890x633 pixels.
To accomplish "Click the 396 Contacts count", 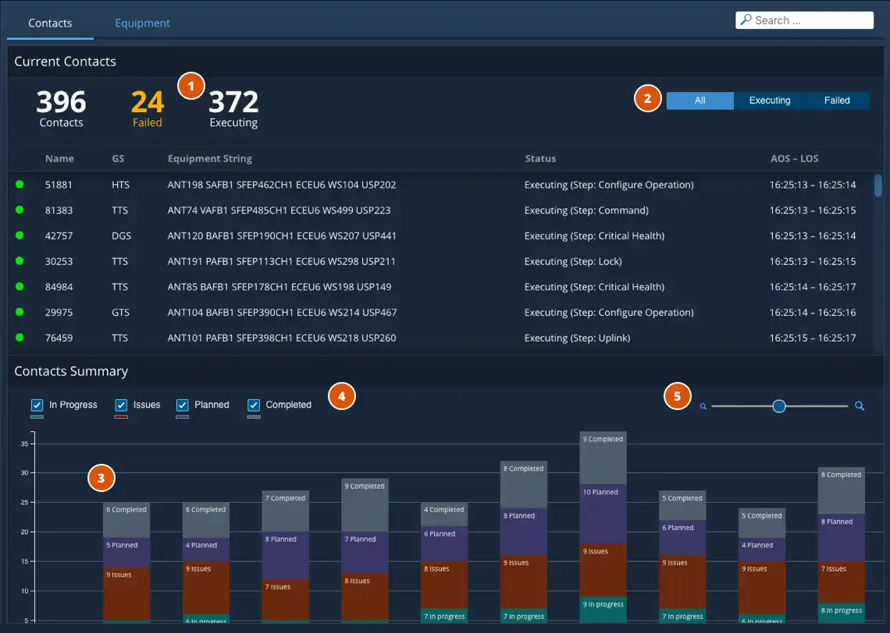I will click(x=62, y=108).
